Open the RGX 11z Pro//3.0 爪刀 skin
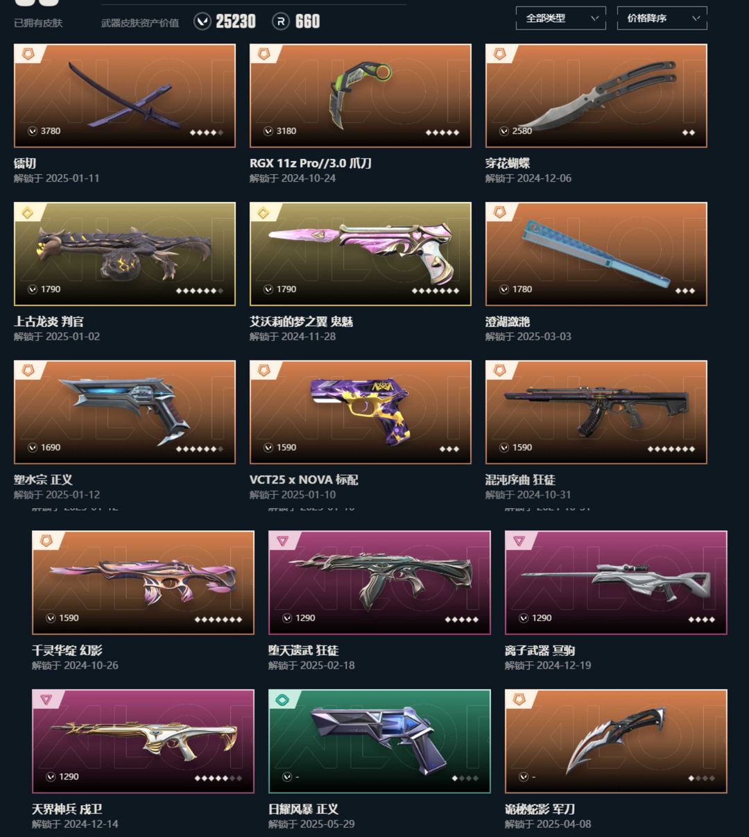This screenshot has height=837, width=749. point(361,96)
